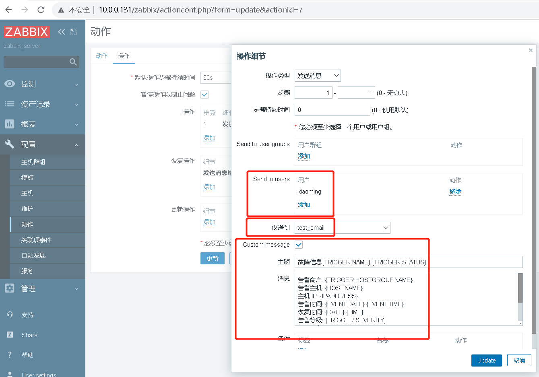539x377 pixels.
Task: Click 添加 under the 操作 steps list
Action: pos(209,138)
